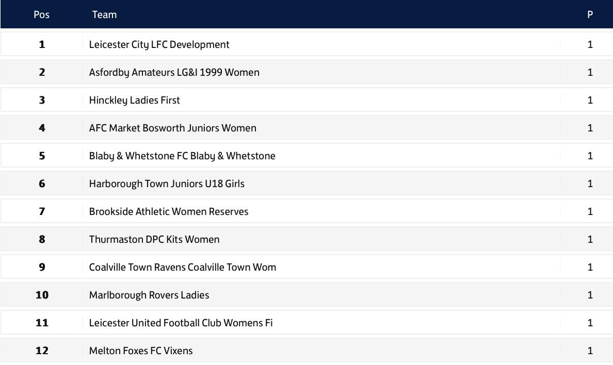Select Asfordby Amateurs LG&I 1999 Women
The image size is (613, 365).
(x=174, y=72)
